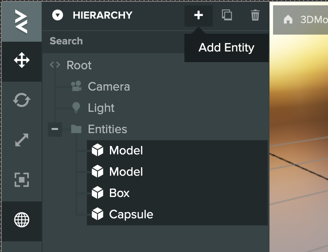Collapse the Hierarchy panel arrow
The image size is (328, 252).
click(58, 16)
